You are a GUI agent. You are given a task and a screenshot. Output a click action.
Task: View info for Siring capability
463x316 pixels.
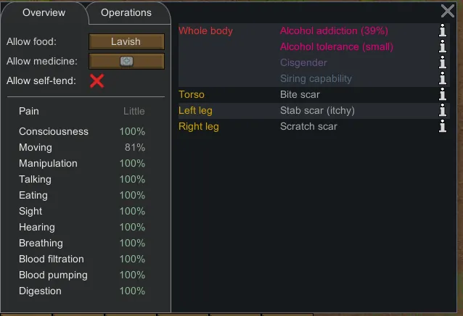[442, 79]
